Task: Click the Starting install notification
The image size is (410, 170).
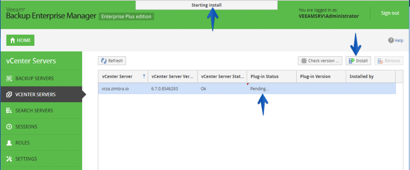Action: coord(206,5)
